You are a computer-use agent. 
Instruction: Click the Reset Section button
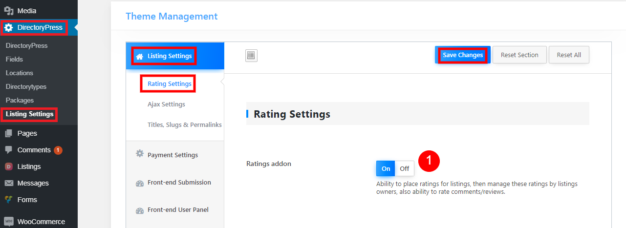[x=519, y=55]
